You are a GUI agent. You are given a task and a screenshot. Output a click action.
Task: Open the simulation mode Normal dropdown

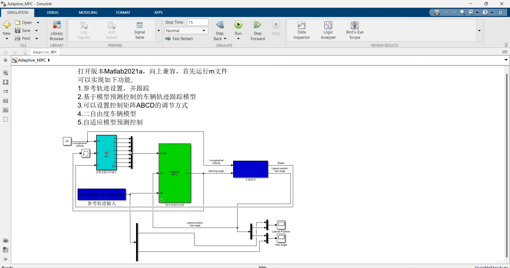point(186,31)
